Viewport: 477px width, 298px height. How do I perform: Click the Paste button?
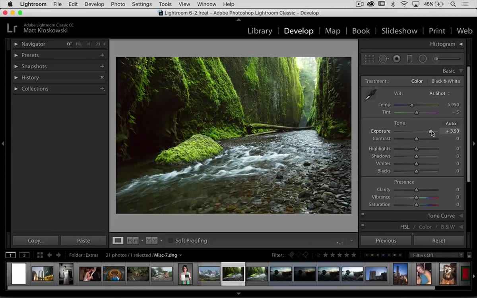[83, 240]
